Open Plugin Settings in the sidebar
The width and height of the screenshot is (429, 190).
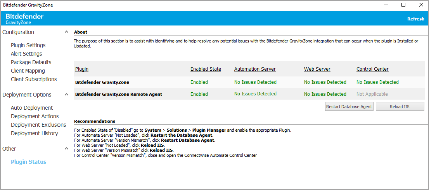coord(28,45)
